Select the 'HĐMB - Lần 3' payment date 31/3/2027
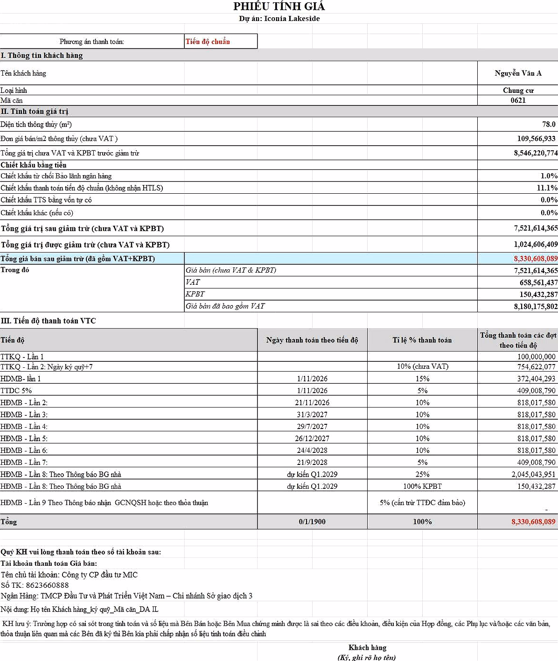The height and width of the screenshot is (661, 558). [312, 415]
